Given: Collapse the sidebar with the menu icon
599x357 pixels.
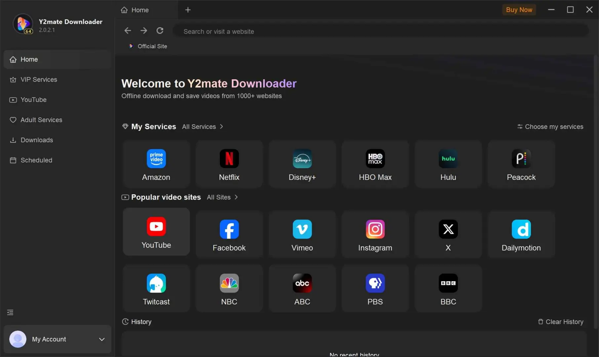Looking at the screenshot, I should click(10, 312).
